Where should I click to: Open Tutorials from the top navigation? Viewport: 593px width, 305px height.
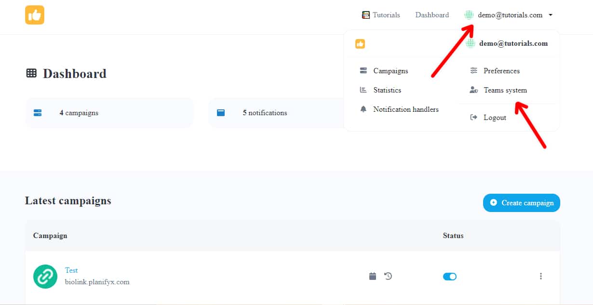pos(381,15)
